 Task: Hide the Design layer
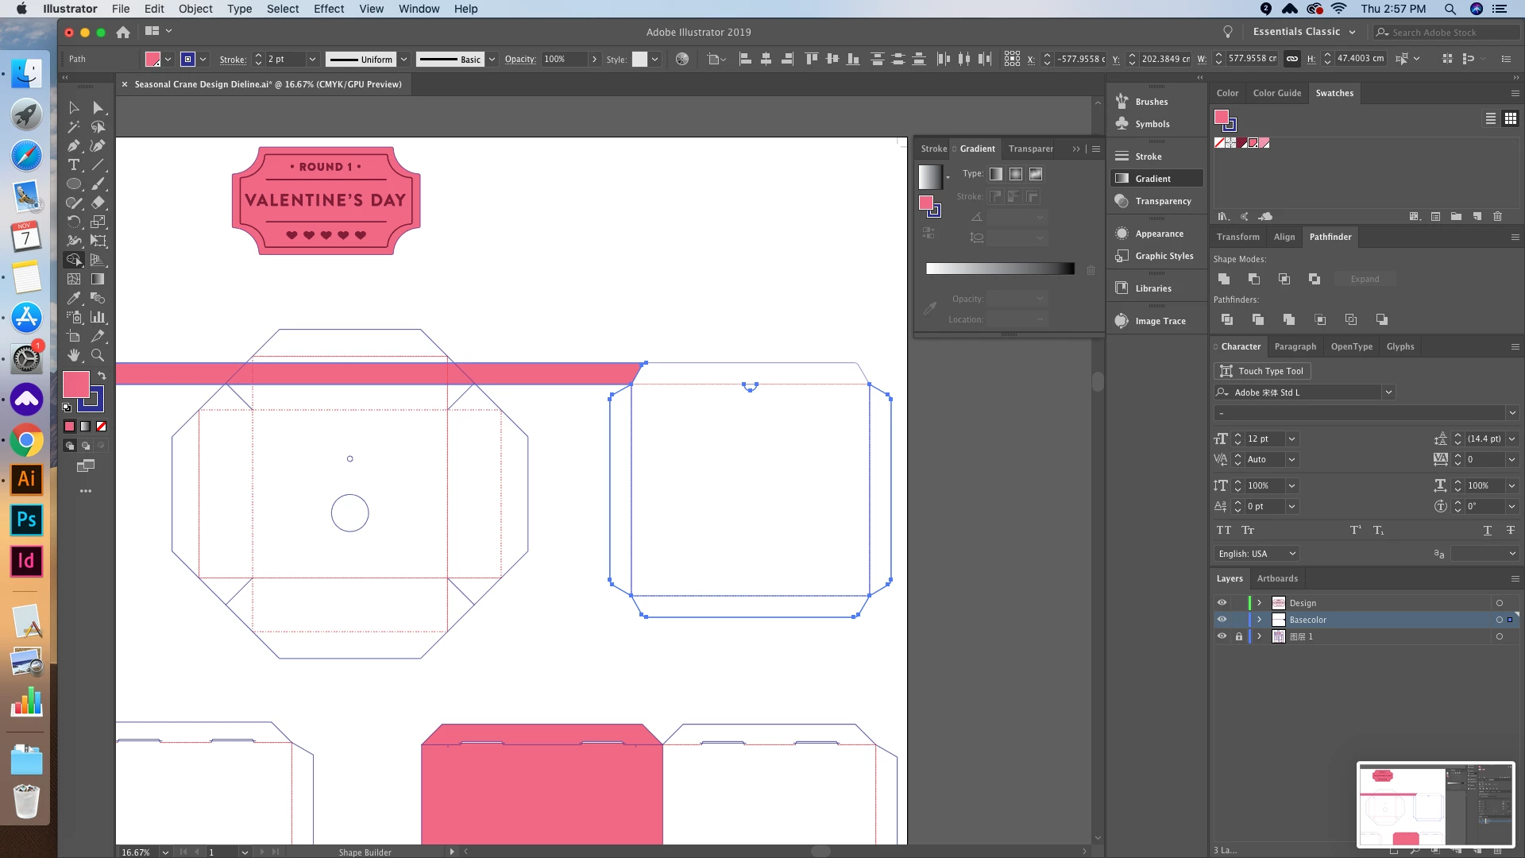[1222, 603]
